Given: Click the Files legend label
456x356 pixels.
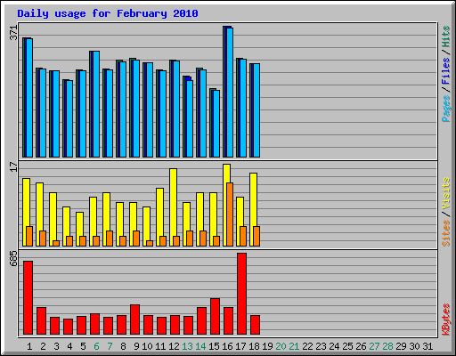Looking at the screenshot, I should coord(445,70).
